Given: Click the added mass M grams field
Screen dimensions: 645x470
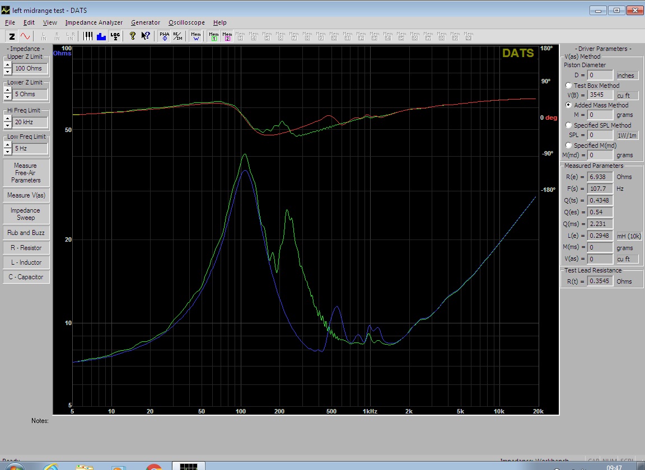Looking at the screenshot, I should point(600,115).
